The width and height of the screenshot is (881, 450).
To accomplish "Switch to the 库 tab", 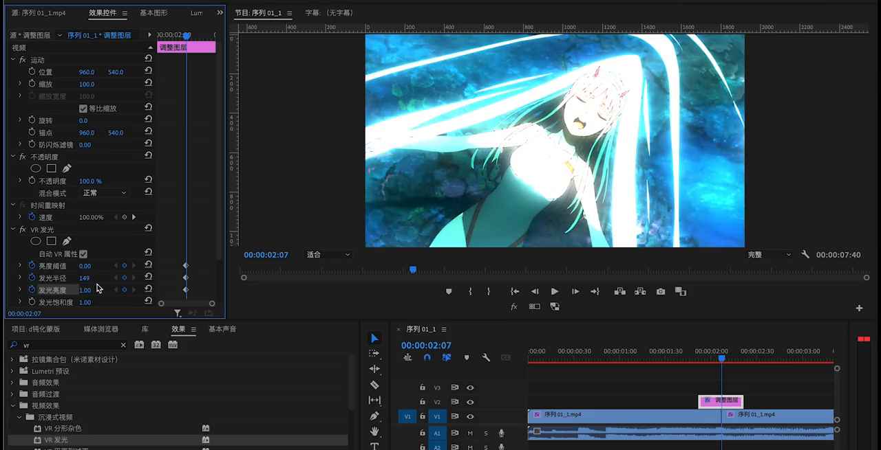I will tap(145, 329).
